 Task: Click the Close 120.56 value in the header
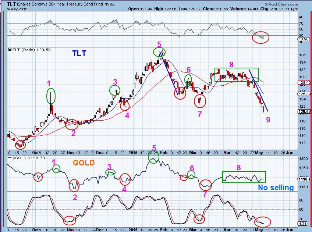point(215,9)
